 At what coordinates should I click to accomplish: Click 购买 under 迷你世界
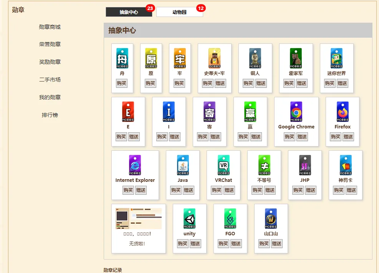pyautogui.click(x=330, y=83)
